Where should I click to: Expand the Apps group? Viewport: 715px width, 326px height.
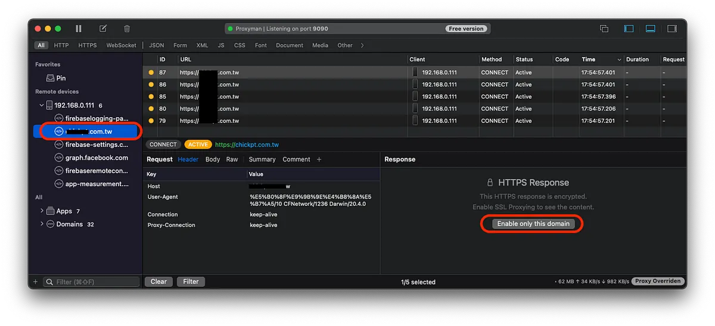pyautogui.click(x=42, y=211)
